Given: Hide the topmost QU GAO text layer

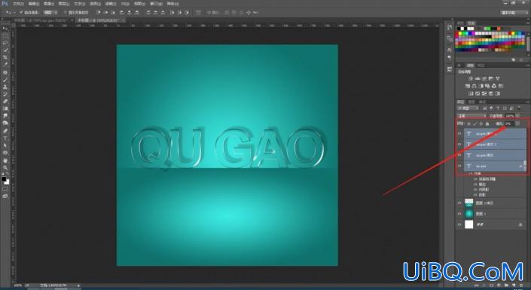Looking at the screenshot, I should pyautogui.click(x=459, y=133).
